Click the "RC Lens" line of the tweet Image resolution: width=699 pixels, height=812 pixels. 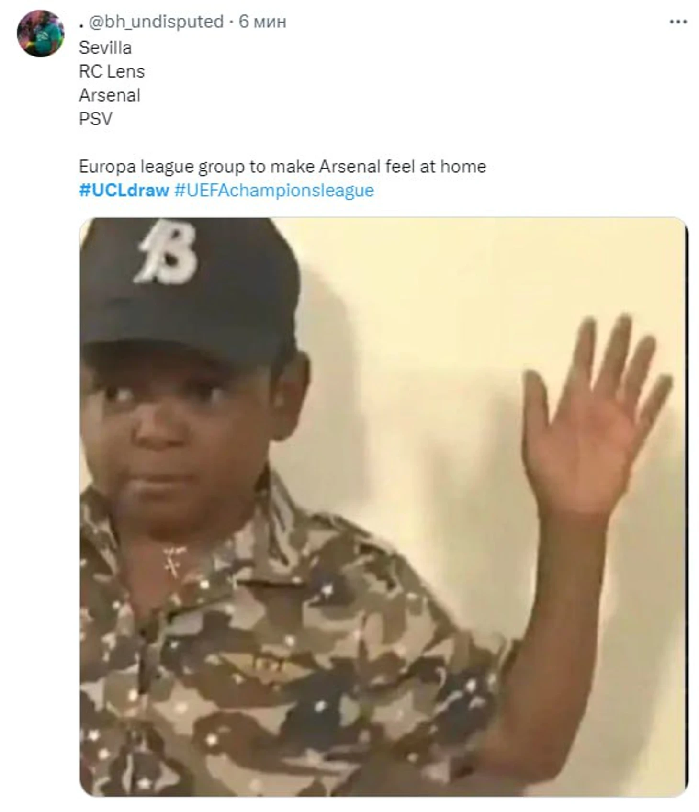point(112,71)
